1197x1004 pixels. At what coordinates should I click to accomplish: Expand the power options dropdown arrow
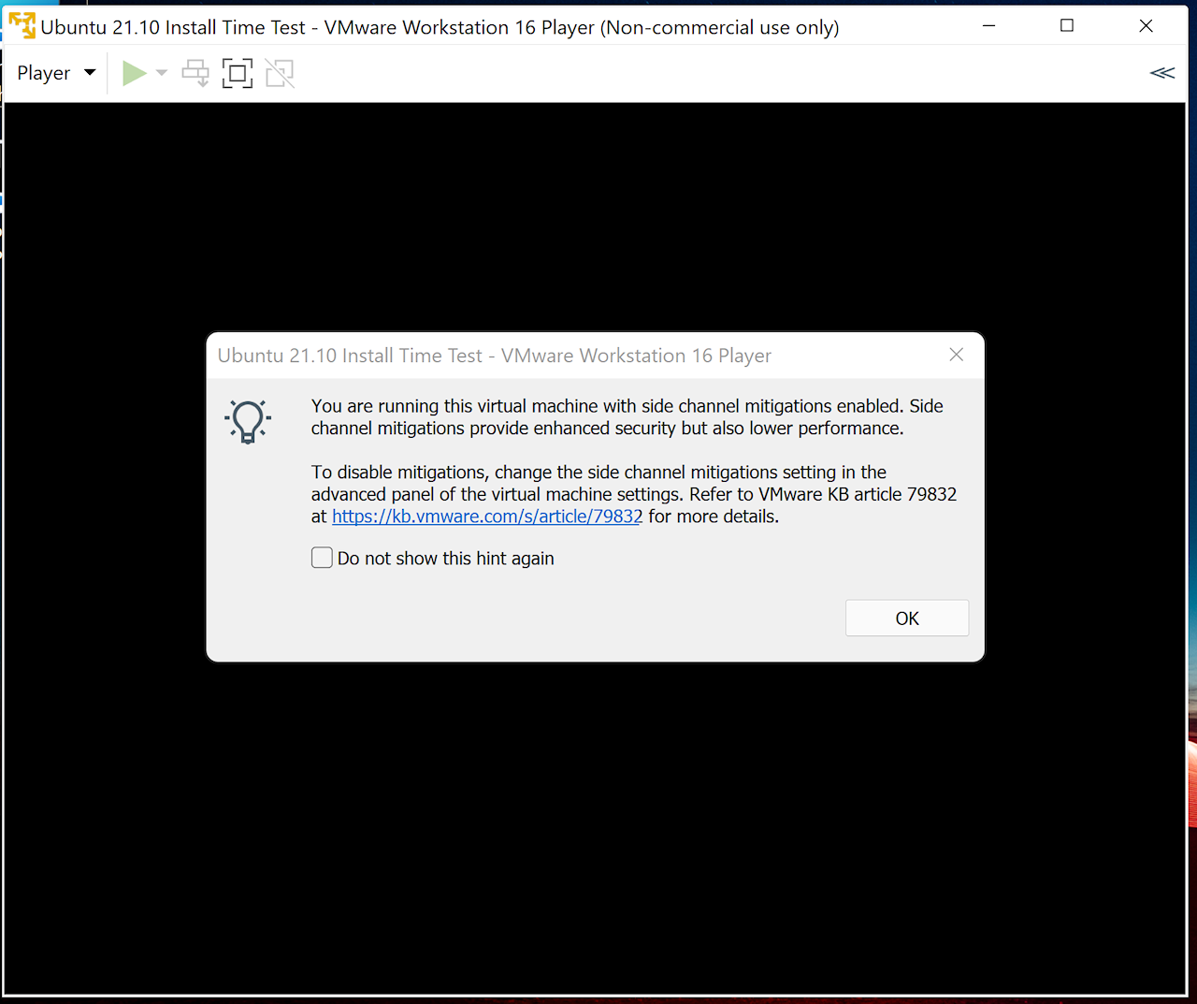pyautogui.click(x=162, y=73)
